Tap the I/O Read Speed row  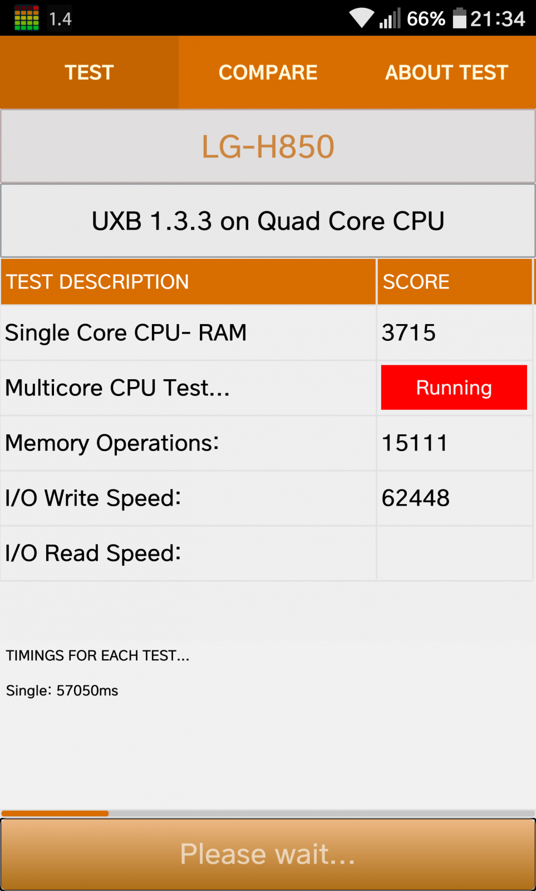pyautogui.click(x=267, y=554)
